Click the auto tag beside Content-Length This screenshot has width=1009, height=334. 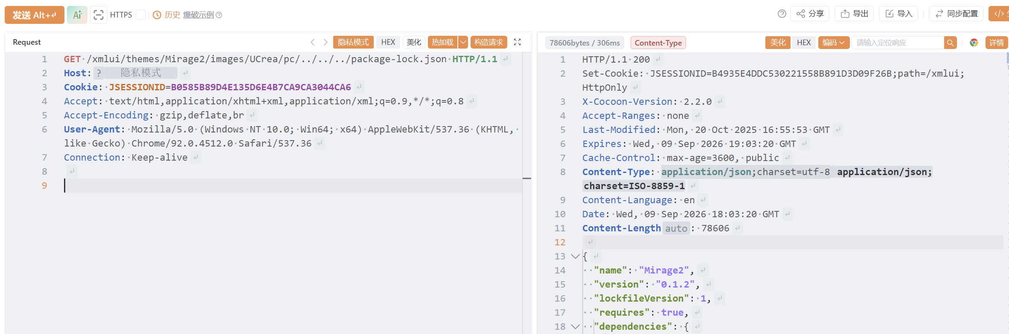[676, 228]
